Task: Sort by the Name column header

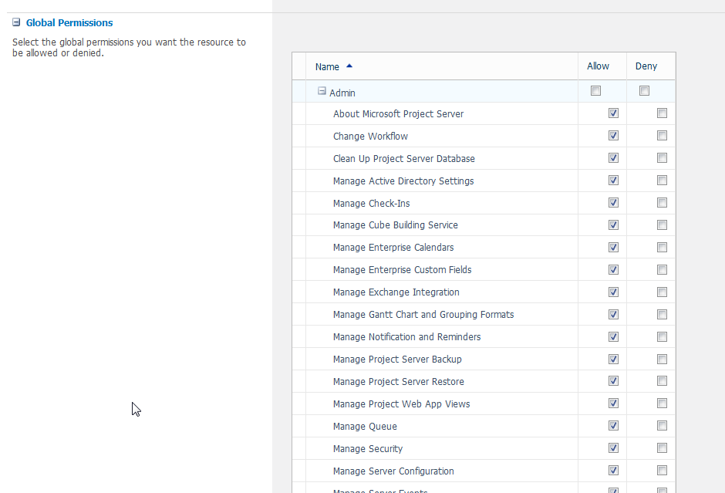Action: click(x=328, y=67)
